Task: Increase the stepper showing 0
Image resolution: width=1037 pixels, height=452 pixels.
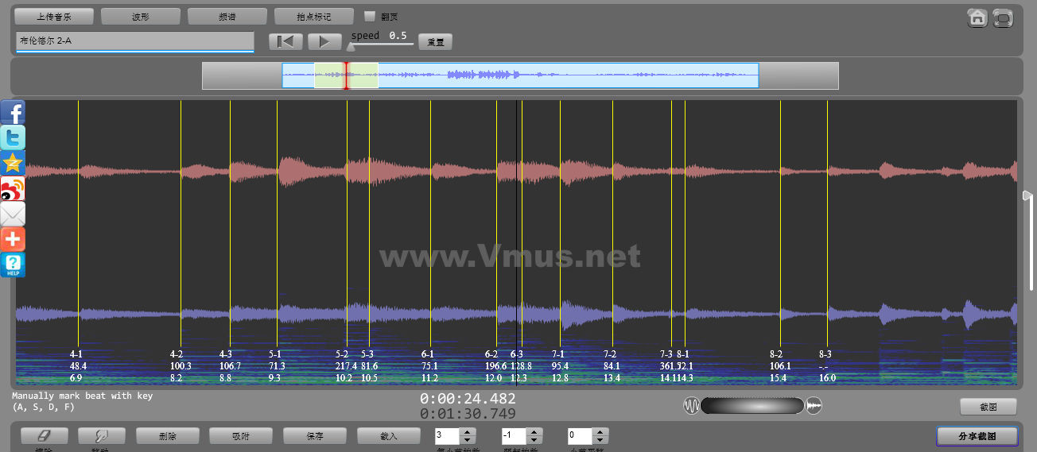Action: [600, 432]
